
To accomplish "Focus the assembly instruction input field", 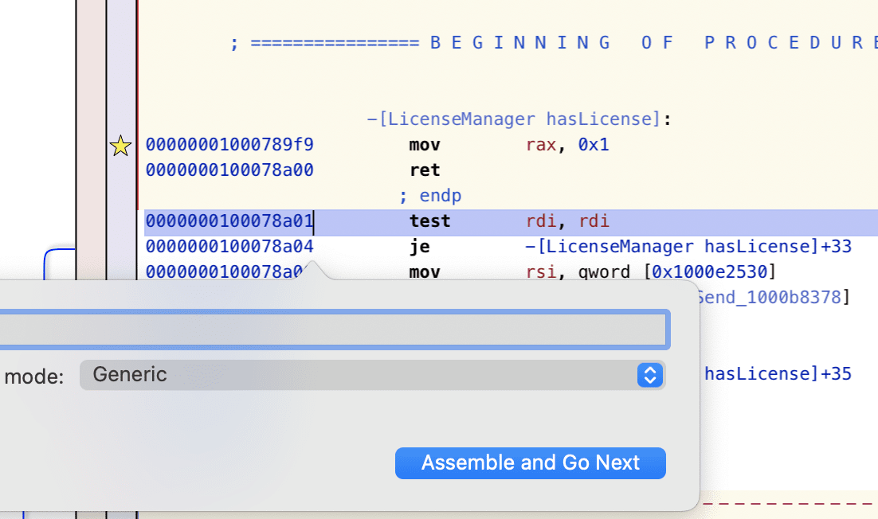I will 335,330.
